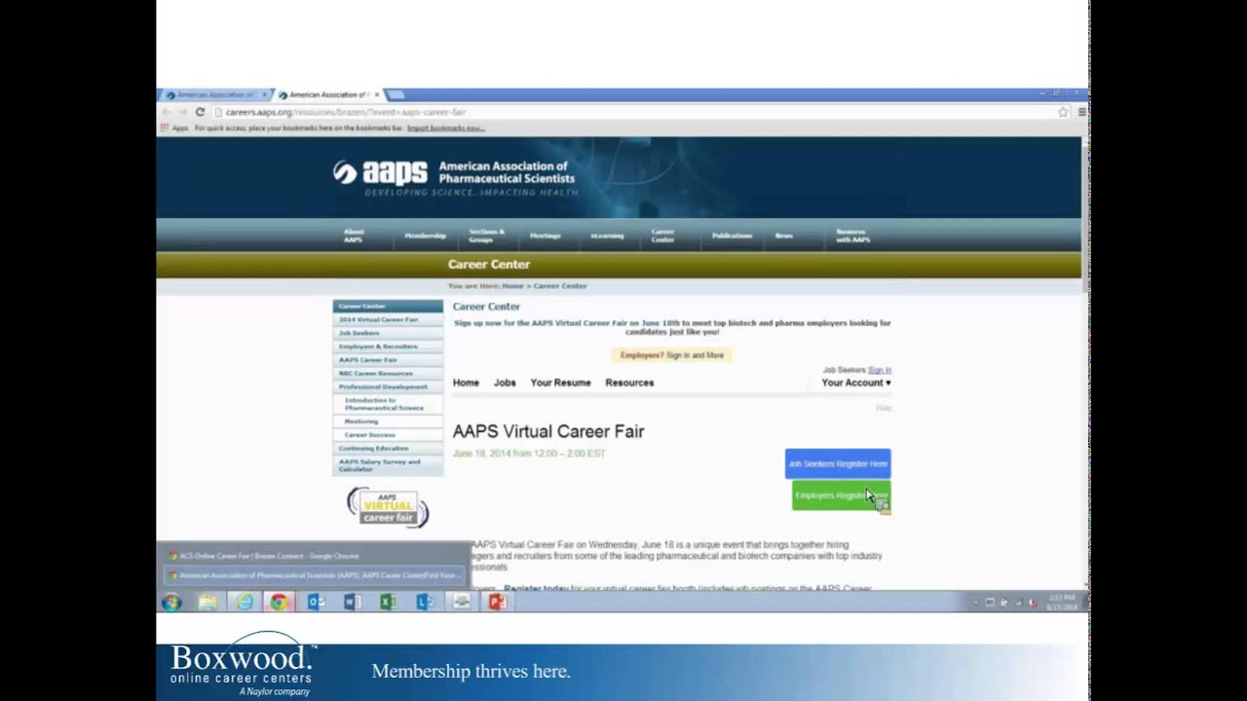Viewport: 1247px width, 701px height.
Task: Select Career Center in the sidebar
Action: [x=388, y=306]
